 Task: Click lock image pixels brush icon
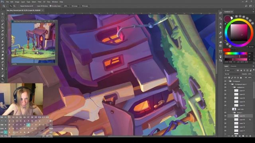tap(232, 78)
